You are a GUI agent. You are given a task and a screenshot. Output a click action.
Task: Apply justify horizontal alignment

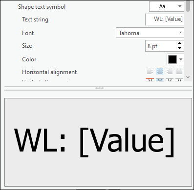tap(179, 72)
